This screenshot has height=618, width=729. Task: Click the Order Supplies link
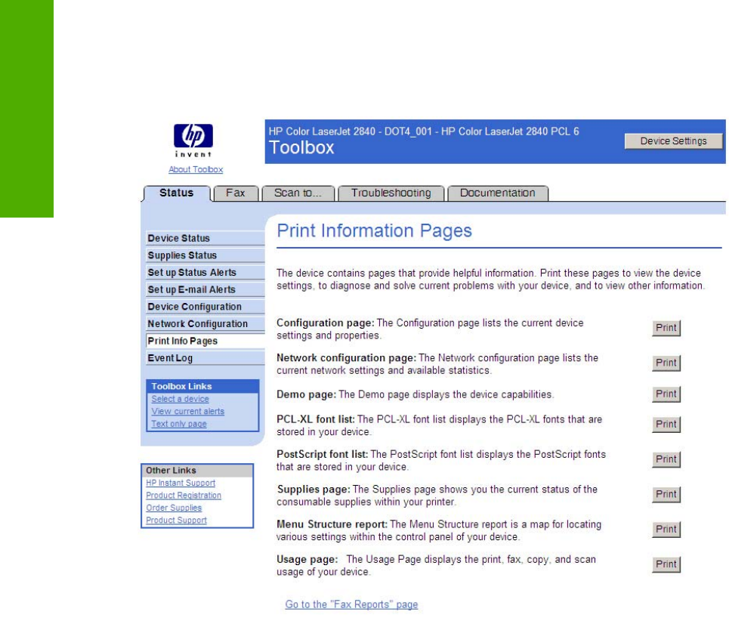pos(174,508)
